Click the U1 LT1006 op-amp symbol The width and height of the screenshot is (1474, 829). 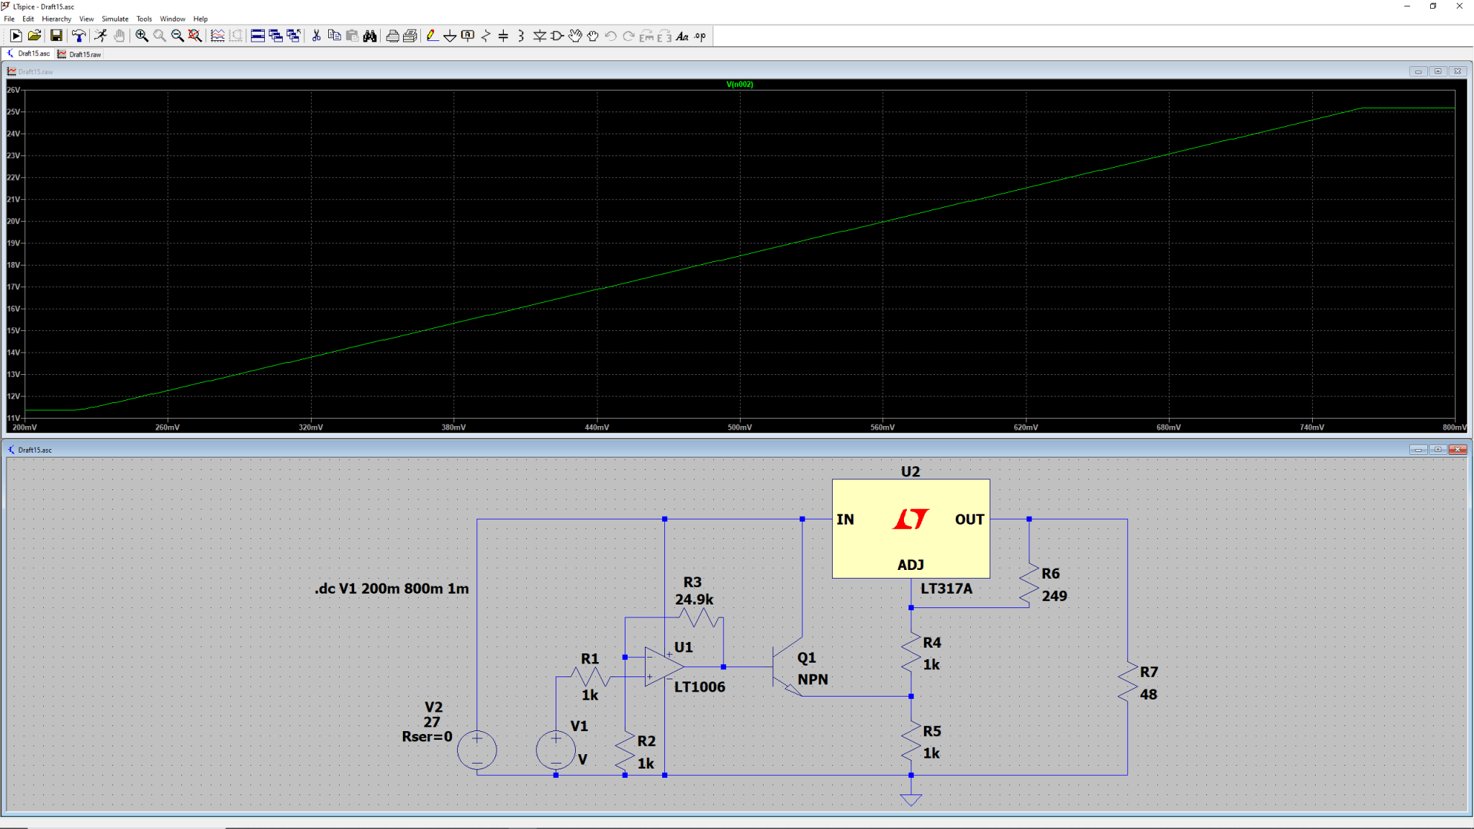pos(664,666)
